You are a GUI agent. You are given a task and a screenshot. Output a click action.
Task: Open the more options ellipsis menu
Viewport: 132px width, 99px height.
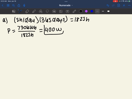[129, 5]
